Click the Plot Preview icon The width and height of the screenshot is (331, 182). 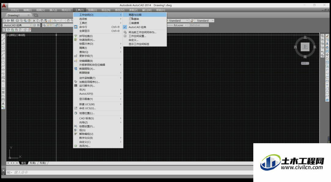click(x=21, y=21)
